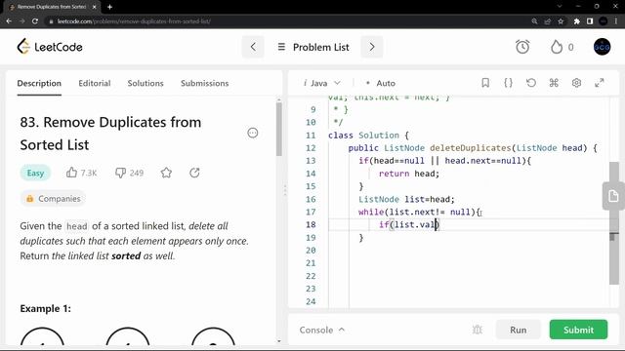Viewport: 625px width, 351px height.
Task: Open the notes side panel icon
Action: click(x=613, y=196)
